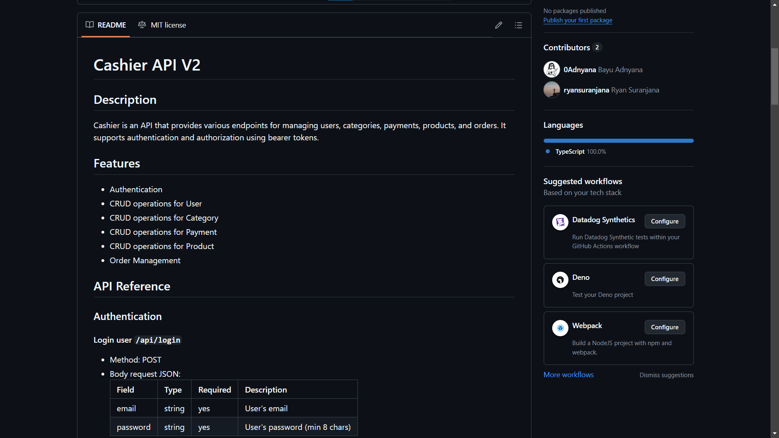The height and width of the screenshot is (438, 779).
Task: Configure the Datadog Synthetics workflow
Action: tap(665, 221)
